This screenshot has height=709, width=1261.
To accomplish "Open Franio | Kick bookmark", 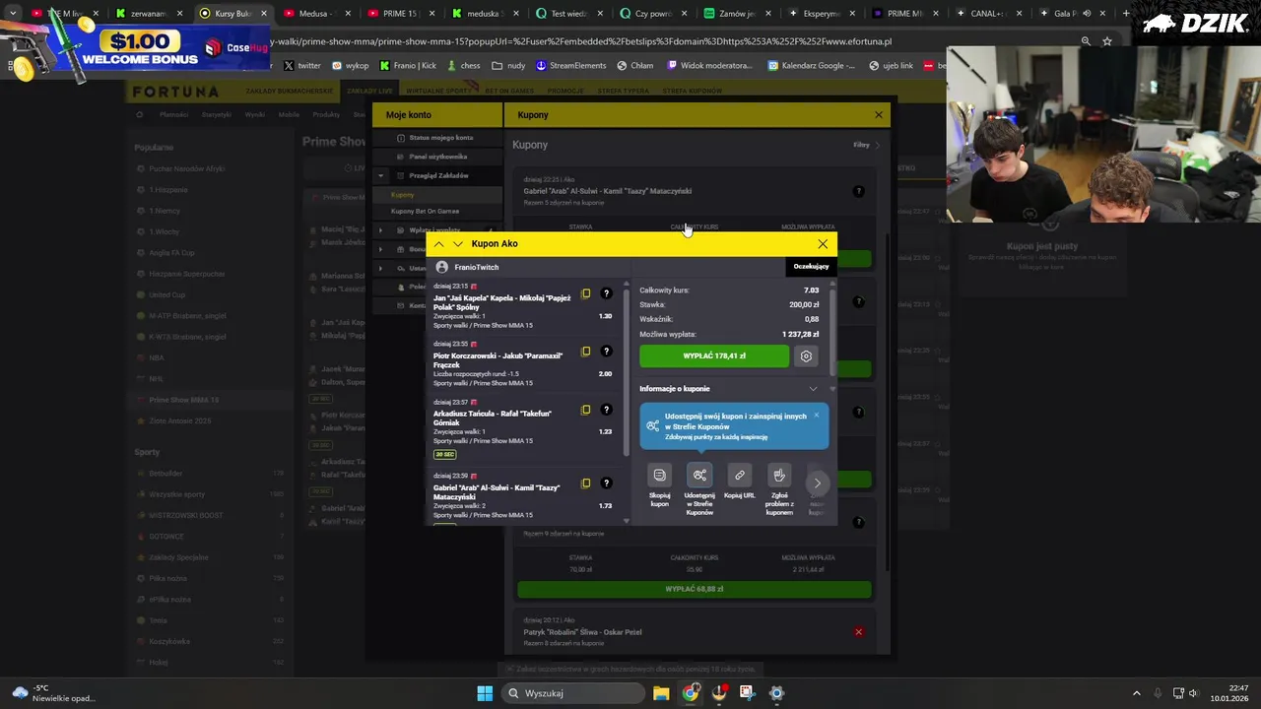I will coord(406,66).
